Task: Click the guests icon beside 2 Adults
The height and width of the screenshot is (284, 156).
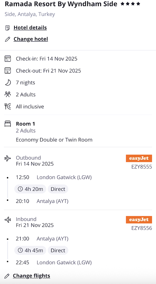Action: point(8,95)
